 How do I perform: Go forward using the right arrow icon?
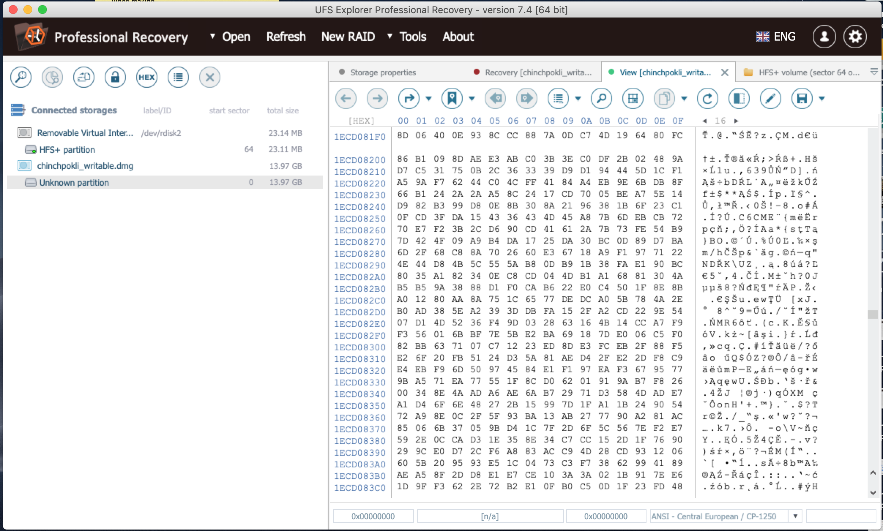377,98
